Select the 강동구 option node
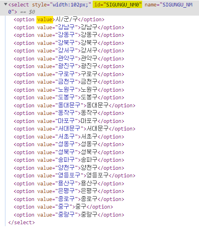Viewport: 199px width, 227px height. coord(69,35)
